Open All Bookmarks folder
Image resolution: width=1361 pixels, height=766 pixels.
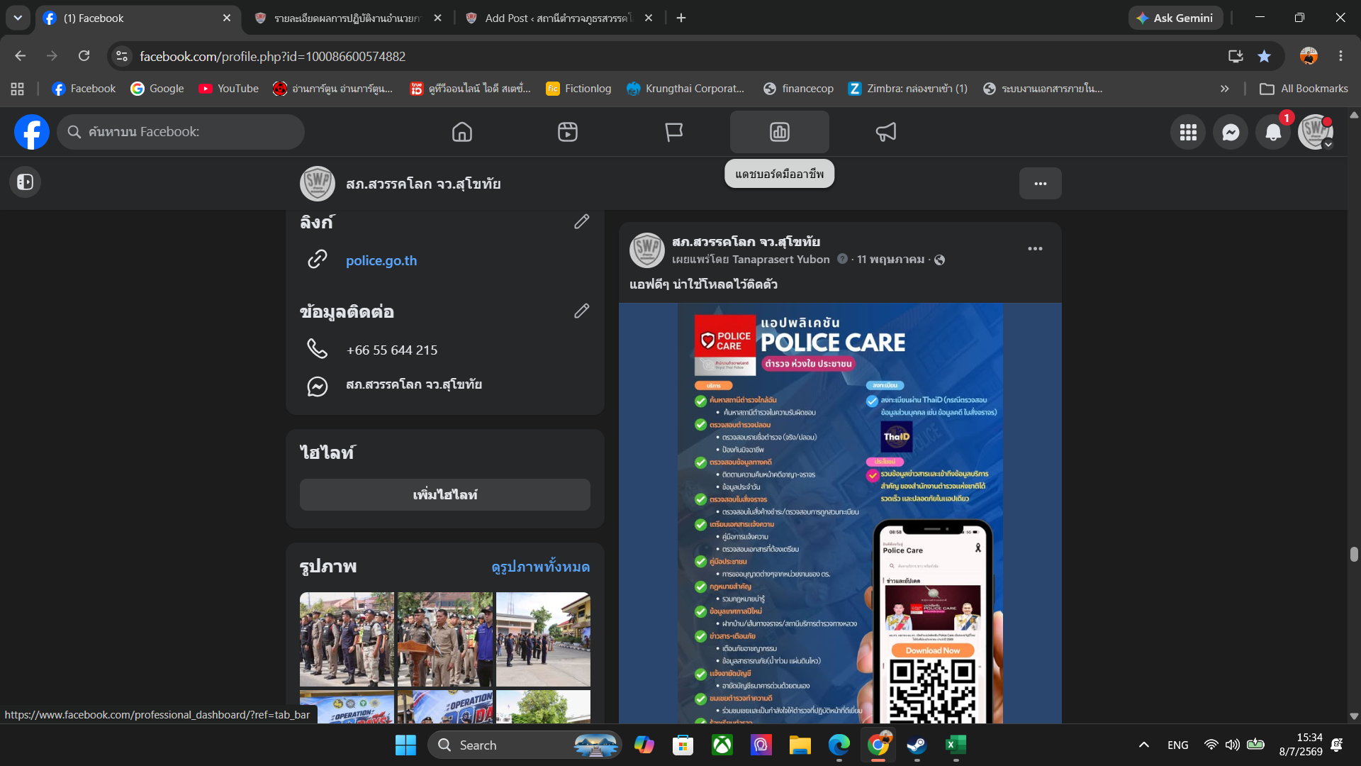click(x=1304, y=89)
